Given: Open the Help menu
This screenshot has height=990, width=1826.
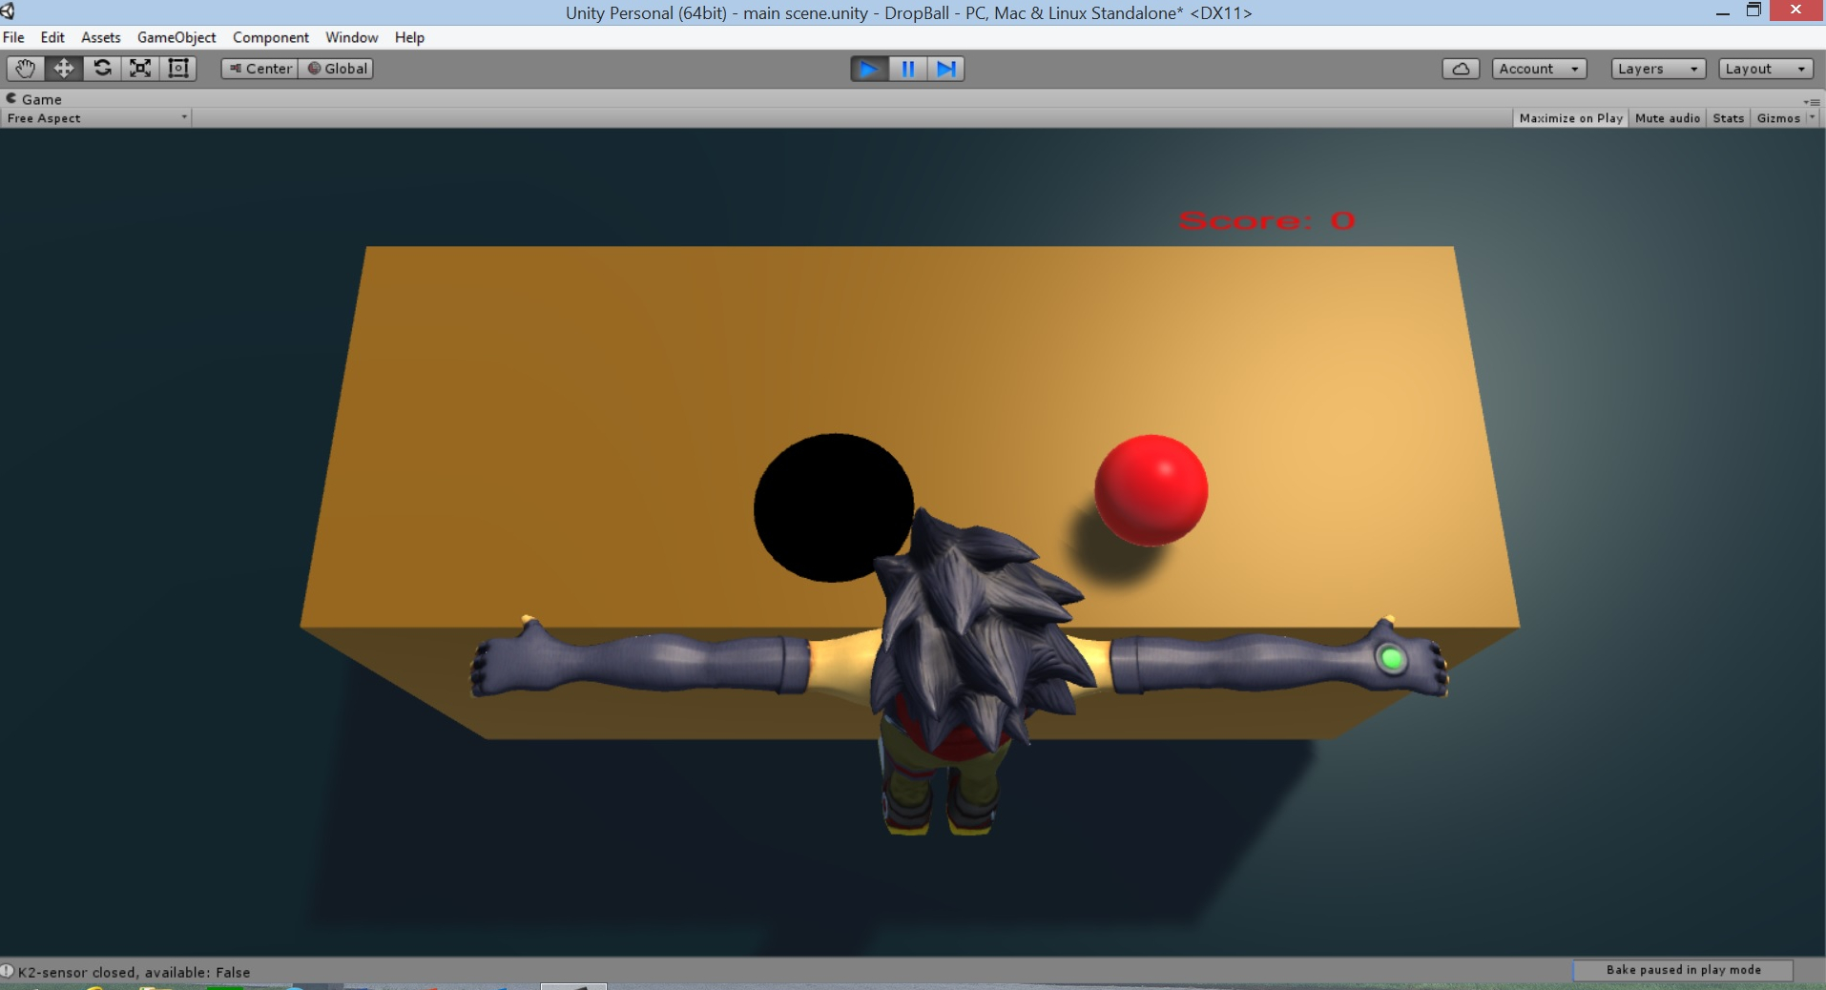Looking at the screenshot, I should 409,37.
